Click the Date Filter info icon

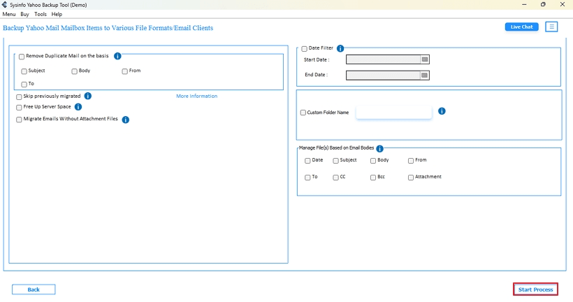point(340,48)
